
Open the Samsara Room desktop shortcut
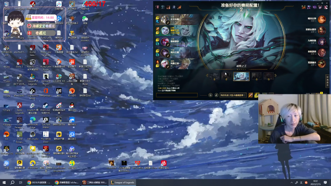[46, 79]
